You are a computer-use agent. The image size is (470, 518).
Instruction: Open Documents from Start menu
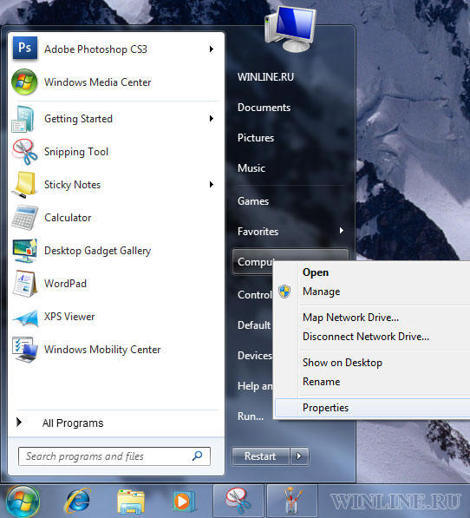pos(264,108)
